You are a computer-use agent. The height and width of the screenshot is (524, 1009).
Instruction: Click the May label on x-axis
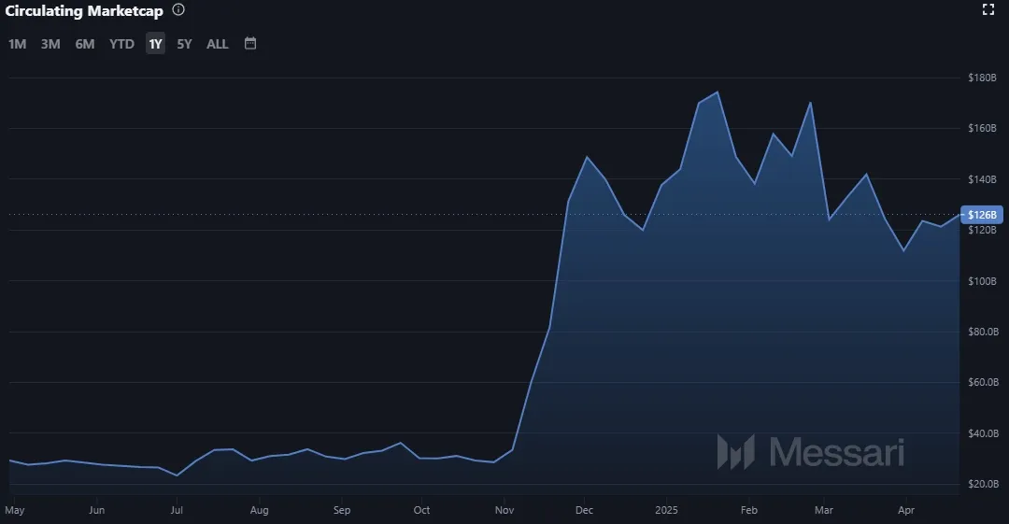pyautogui.click(x=15, y=510)
